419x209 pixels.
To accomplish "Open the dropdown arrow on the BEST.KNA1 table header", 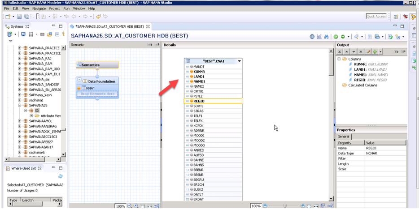I will [x=240, y=61].
